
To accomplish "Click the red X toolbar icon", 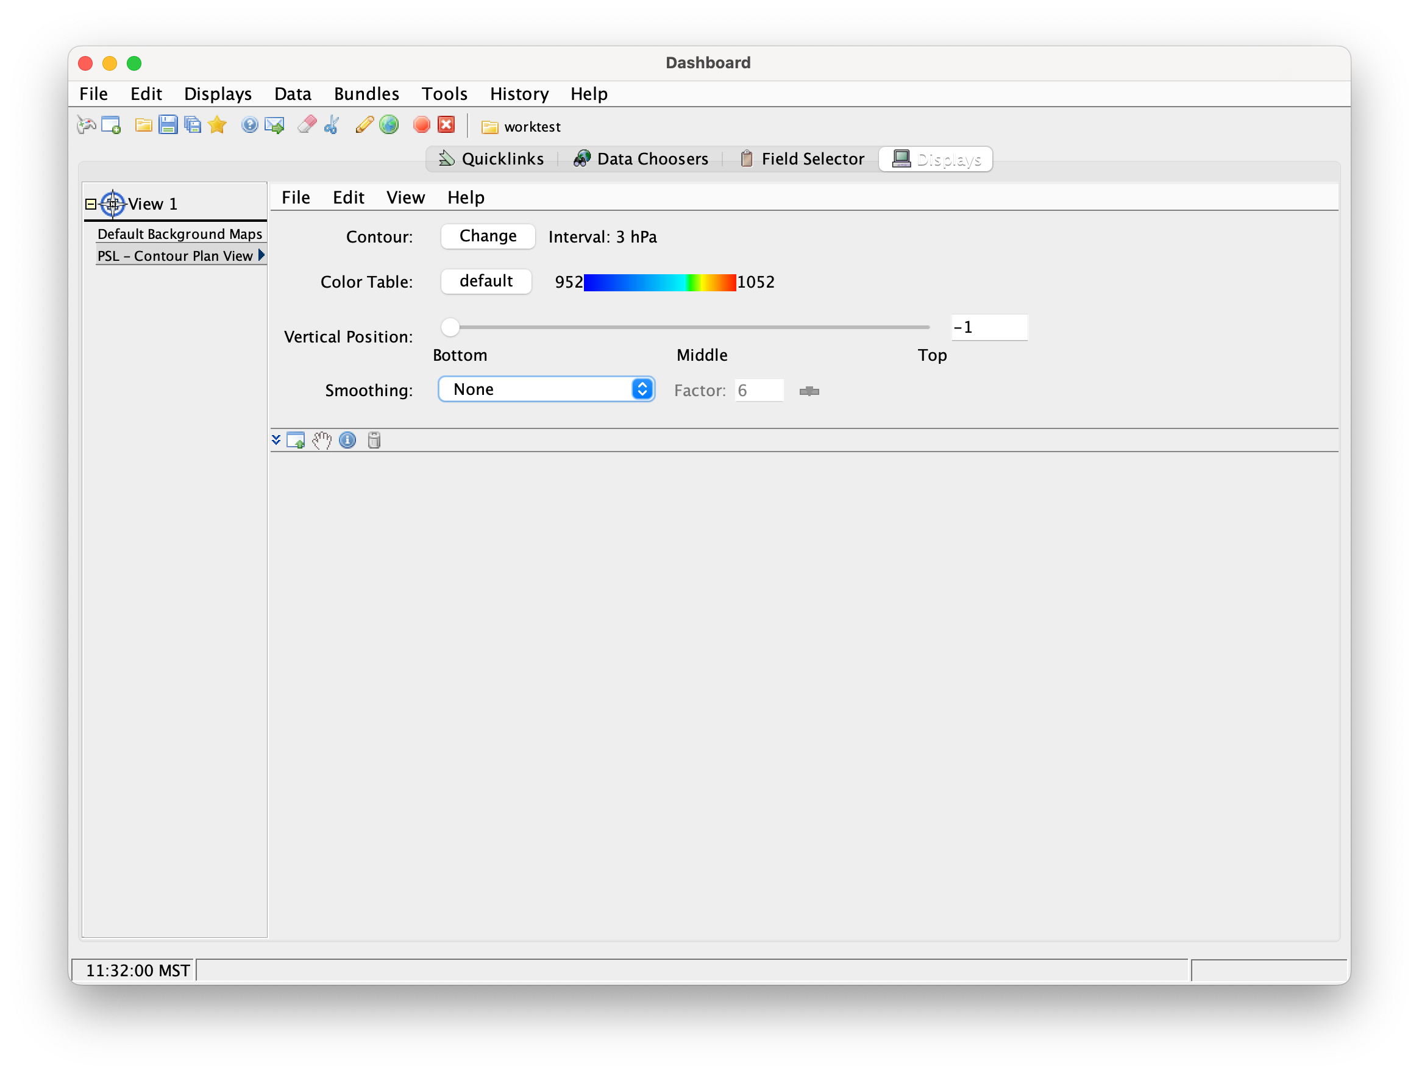I will click(x=446, y=124).
